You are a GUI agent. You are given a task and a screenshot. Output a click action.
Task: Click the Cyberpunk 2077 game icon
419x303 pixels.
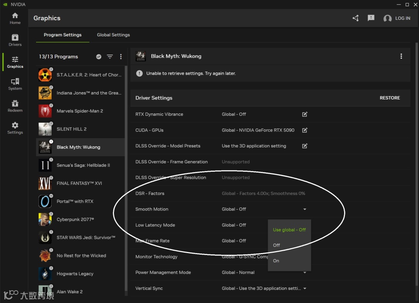coord(45,219)
